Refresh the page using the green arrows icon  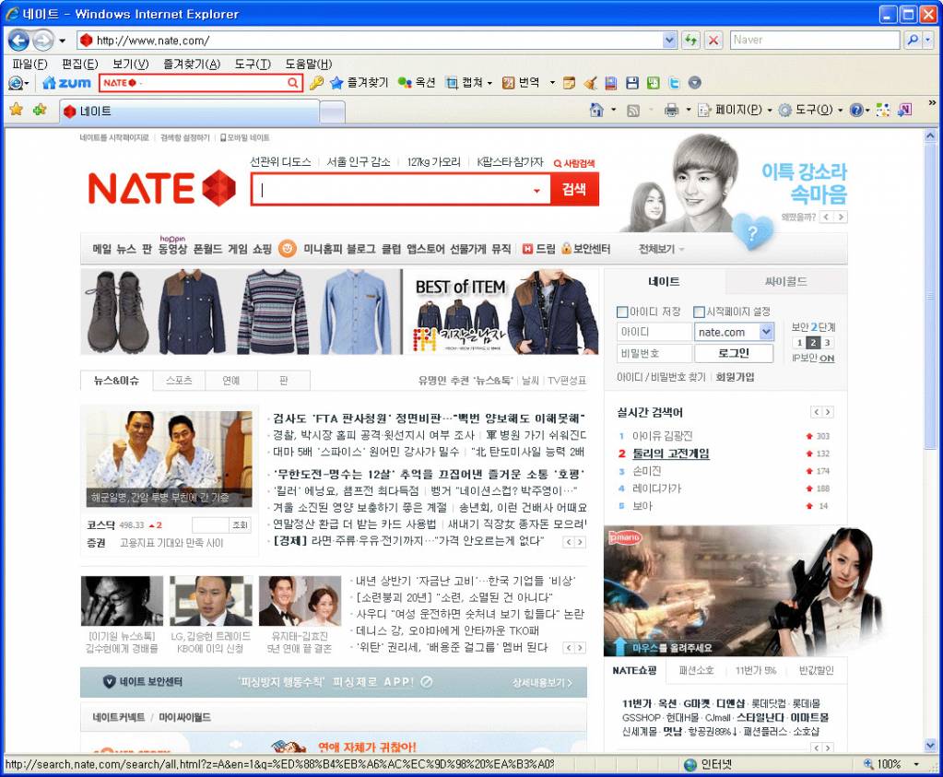coord(691,41)
